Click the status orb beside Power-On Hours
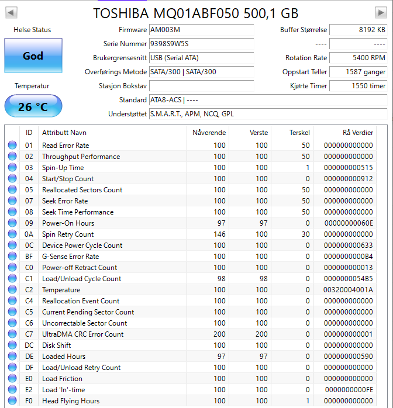Screen dimensions: 393x408 coord(12,223)
